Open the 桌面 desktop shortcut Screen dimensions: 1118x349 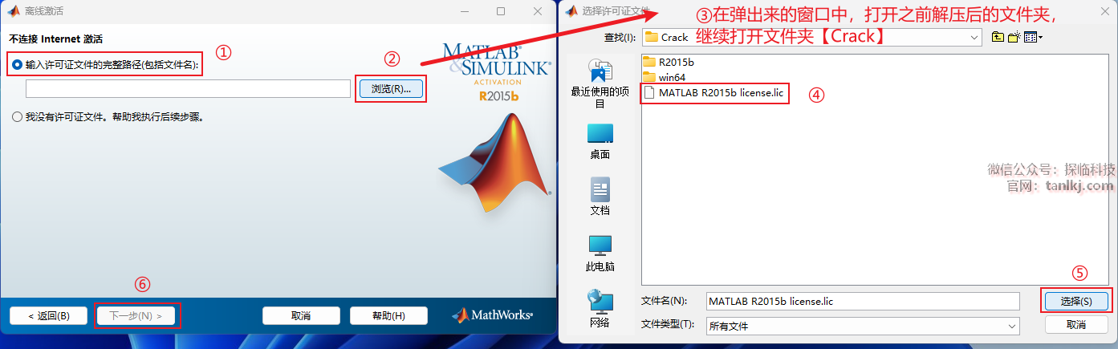(x=600, y=142)
